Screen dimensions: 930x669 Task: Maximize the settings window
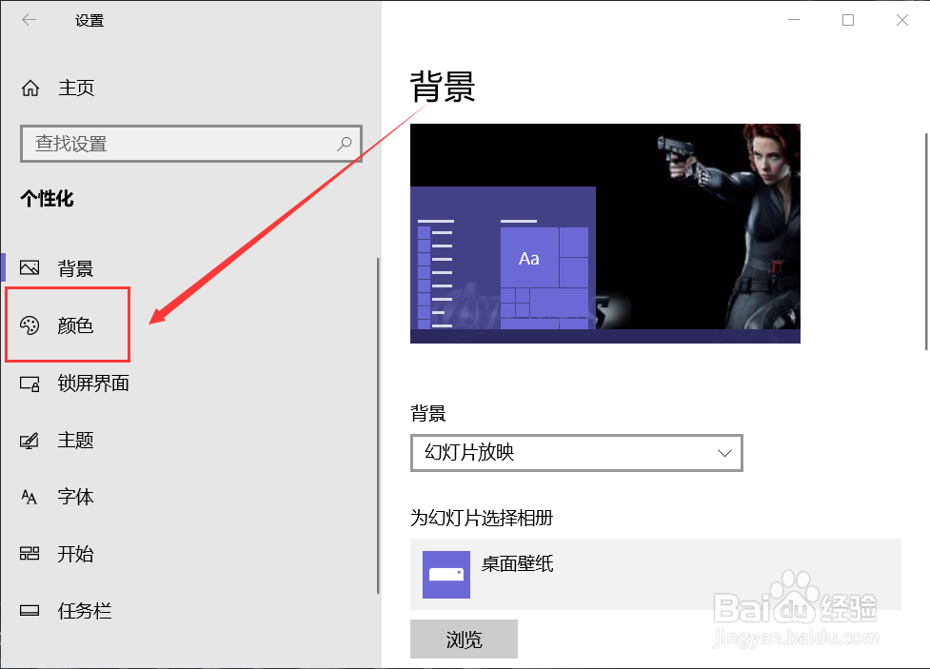pyautogui.click(x=848, y=20)
